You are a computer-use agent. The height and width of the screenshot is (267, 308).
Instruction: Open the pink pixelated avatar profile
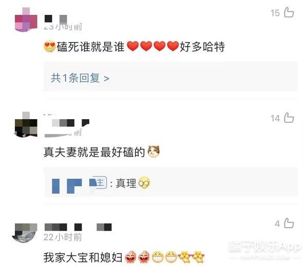[26, 20]
